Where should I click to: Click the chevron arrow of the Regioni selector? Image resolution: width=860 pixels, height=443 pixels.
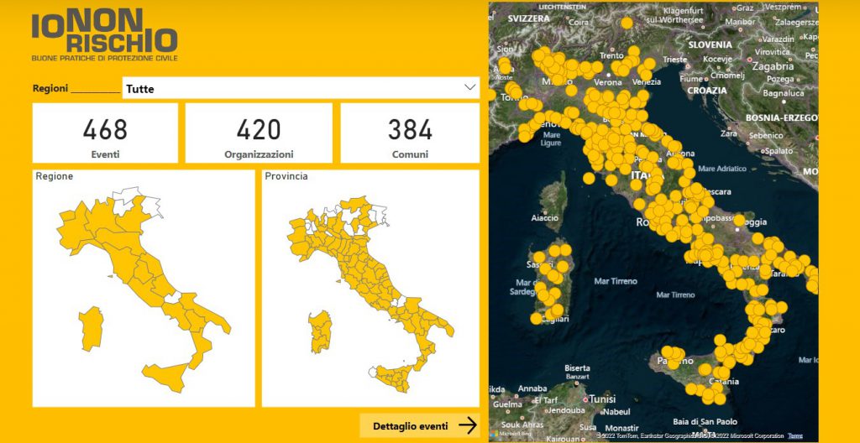coord(469,87)
